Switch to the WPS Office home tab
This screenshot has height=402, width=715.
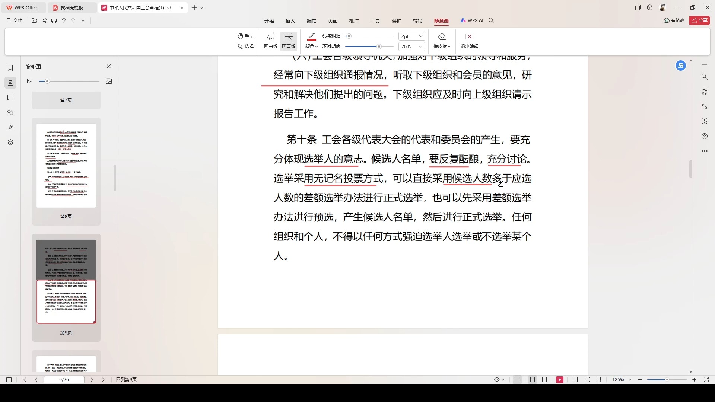(x=23, y=7)
